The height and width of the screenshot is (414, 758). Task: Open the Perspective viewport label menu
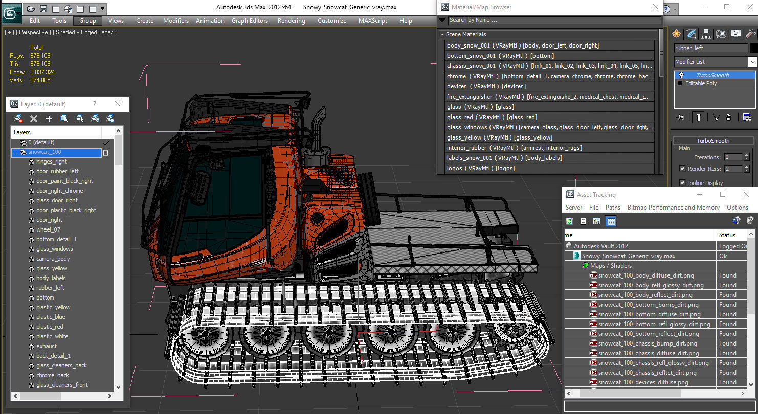pos(33,32)
